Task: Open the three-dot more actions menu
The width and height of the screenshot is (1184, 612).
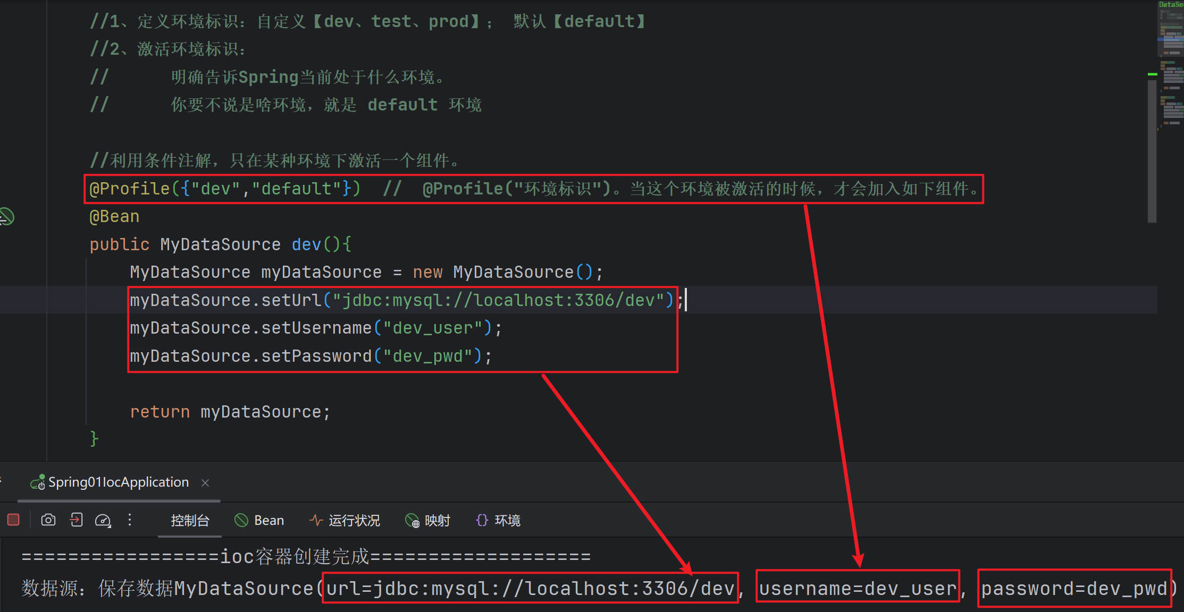Action: (130, 520)
